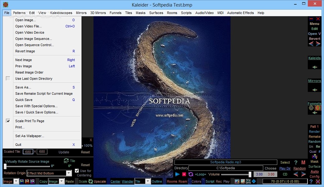Click the AS save floppy icon
324x187 pixels.
click(x=22, y=181)
